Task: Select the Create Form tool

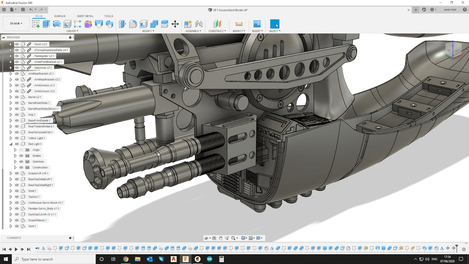Action: pos(88,24)
